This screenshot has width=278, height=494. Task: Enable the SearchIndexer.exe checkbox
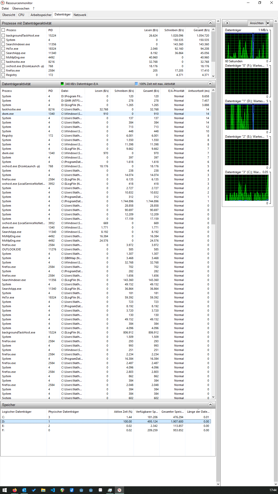3,44
